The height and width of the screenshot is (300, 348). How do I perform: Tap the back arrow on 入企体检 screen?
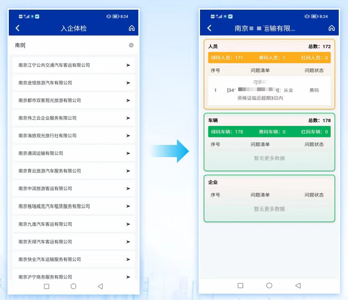tap(18, 28)
